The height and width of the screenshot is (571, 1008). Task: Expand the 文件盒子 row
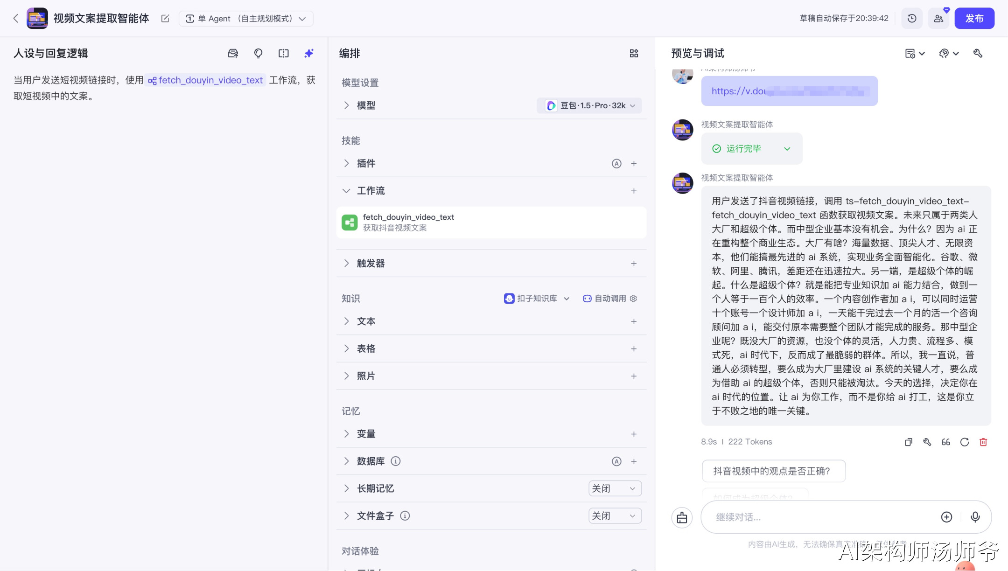(x=346, y=515)
